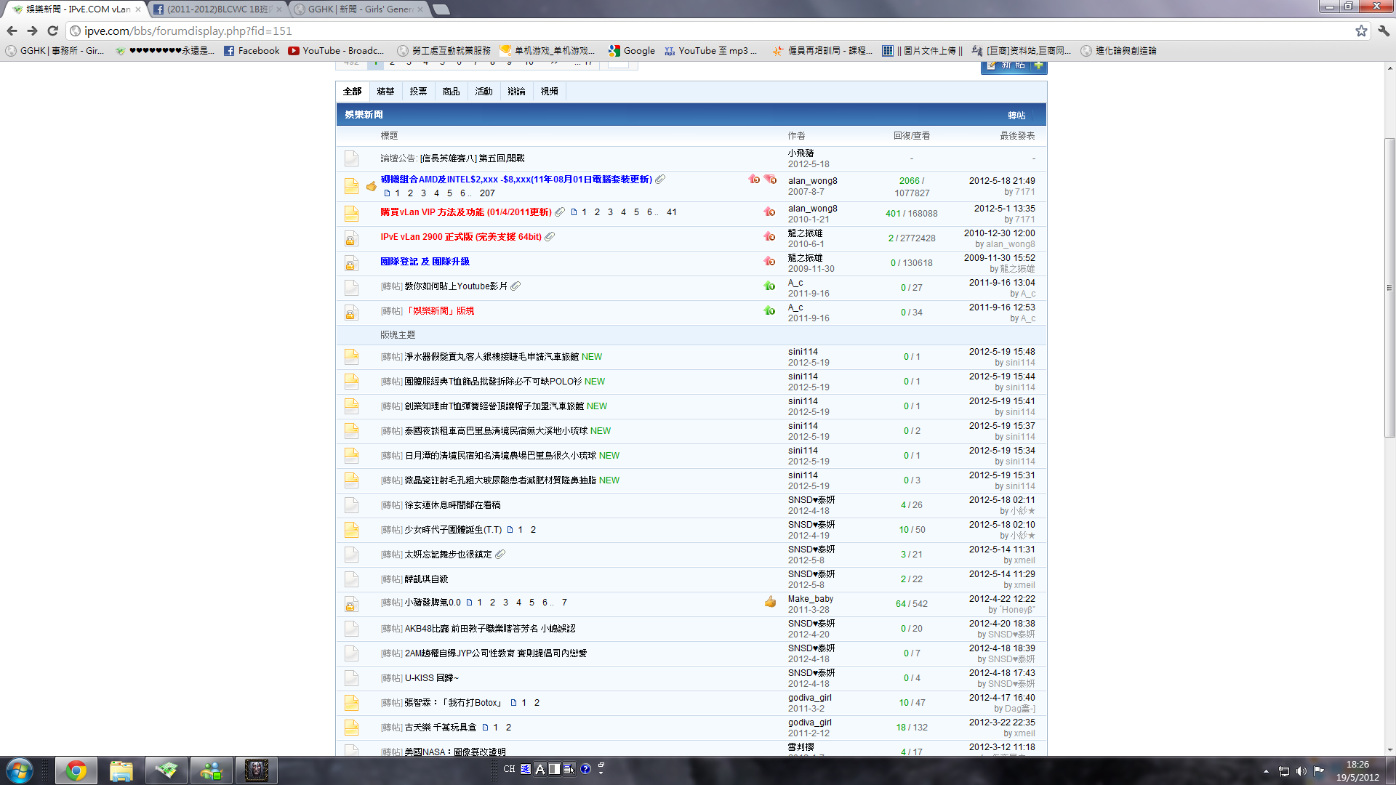Open the 新帖 new post plus dropdown
Image resolution: width=1396 pixels, height=785 pixels.
coord(1038,65)
